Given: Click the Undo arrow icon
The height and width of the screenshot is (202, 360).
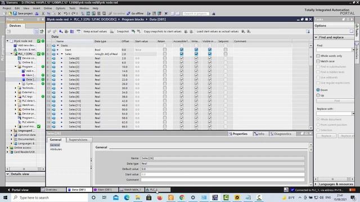Looking at the screenshot, I should pos(65,13).
